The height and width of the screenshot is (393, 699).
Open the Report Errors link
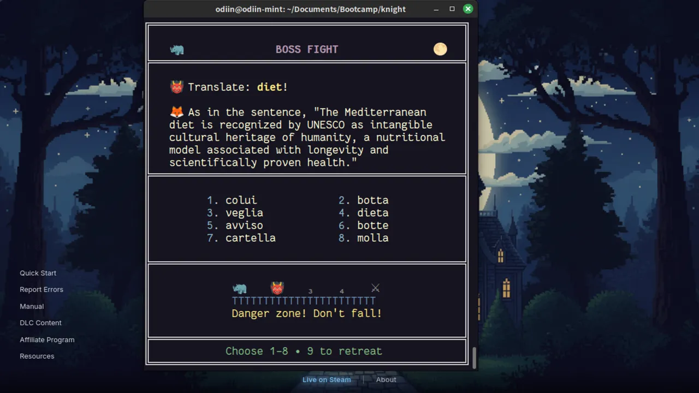tap(42, 289)
